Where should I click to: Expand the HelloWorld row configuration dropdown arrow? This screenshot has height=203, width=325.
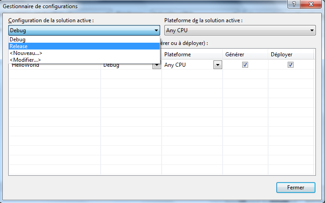pos(156,65)
